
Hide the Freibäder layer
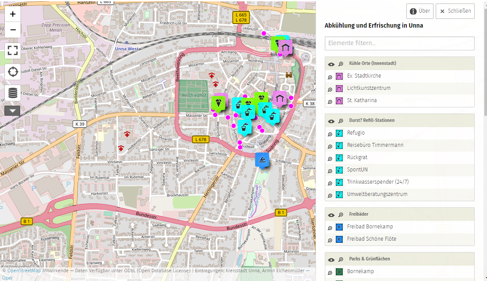click(x=331, y=215)
